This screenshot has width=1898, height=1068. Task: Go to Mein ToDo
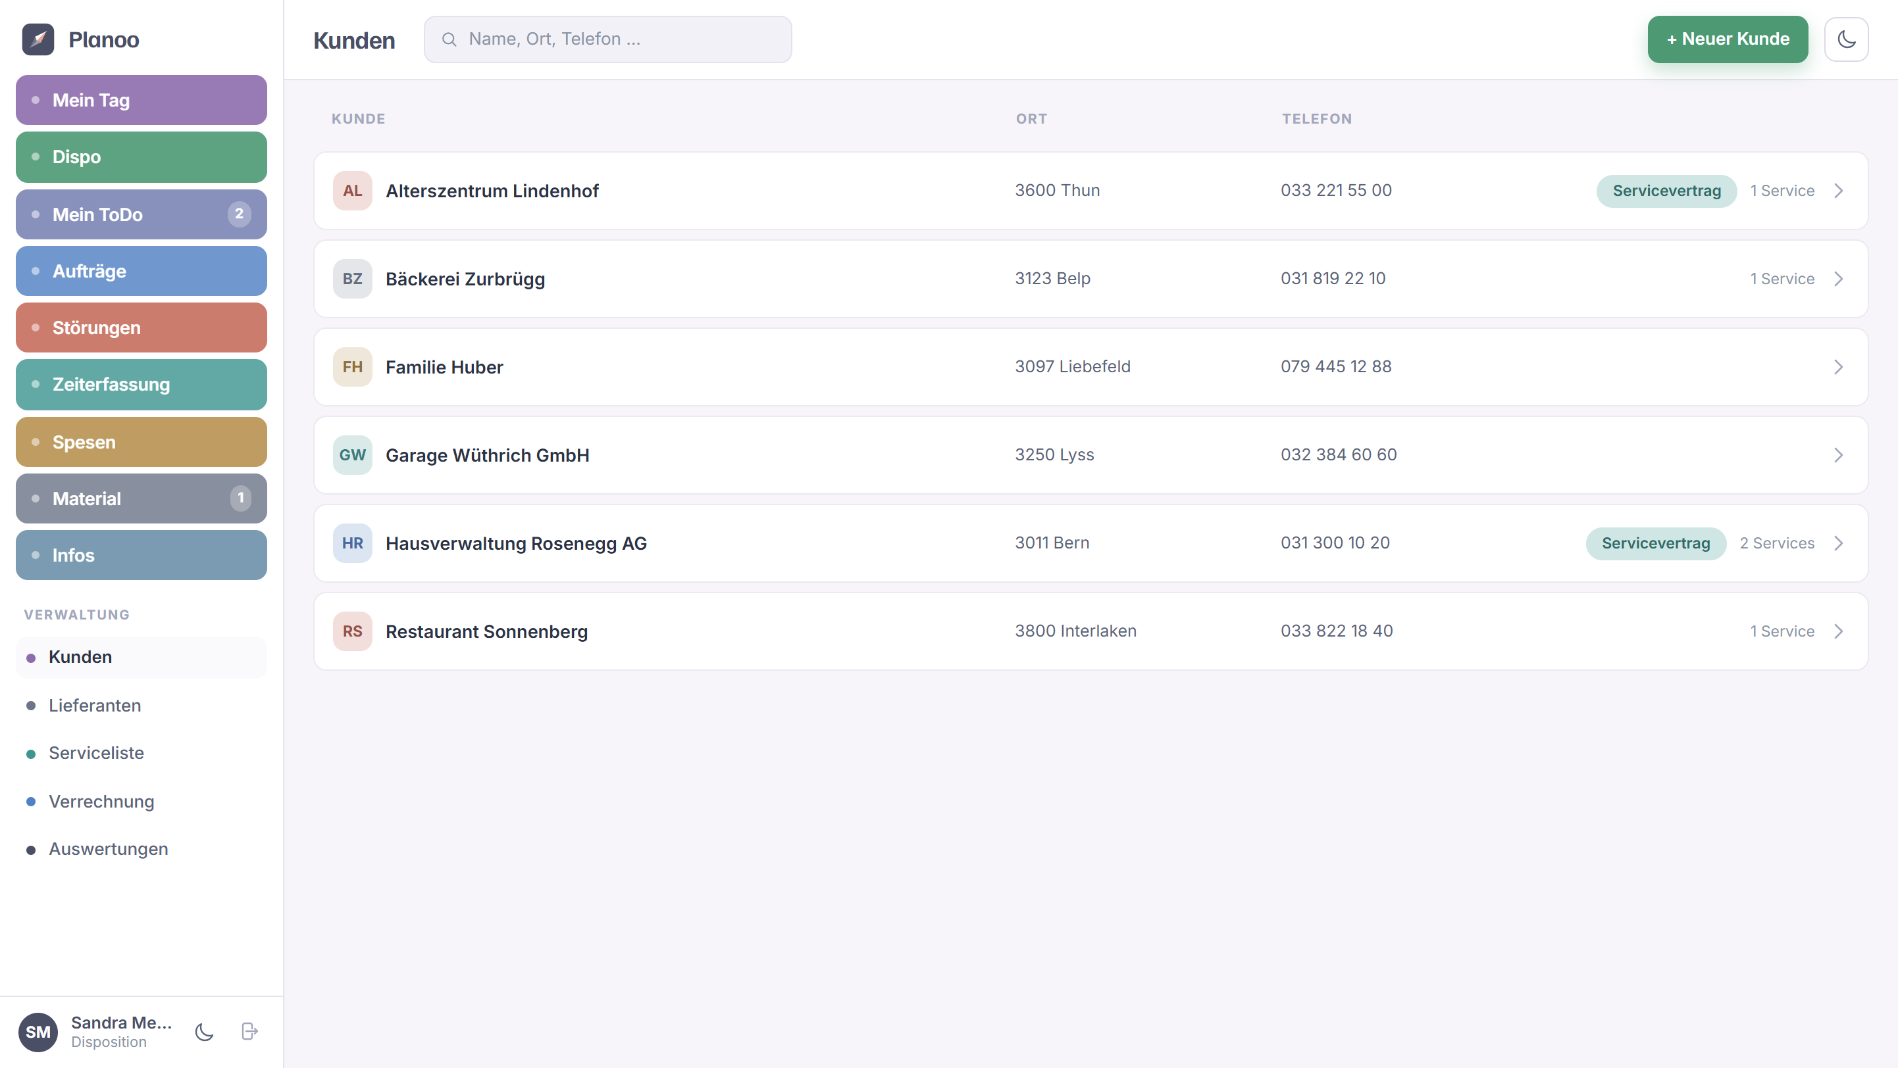pyautogui.click(x=141, y=214)
